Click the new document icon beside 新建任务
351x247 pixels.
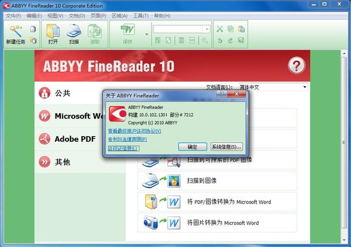[33, 29]
